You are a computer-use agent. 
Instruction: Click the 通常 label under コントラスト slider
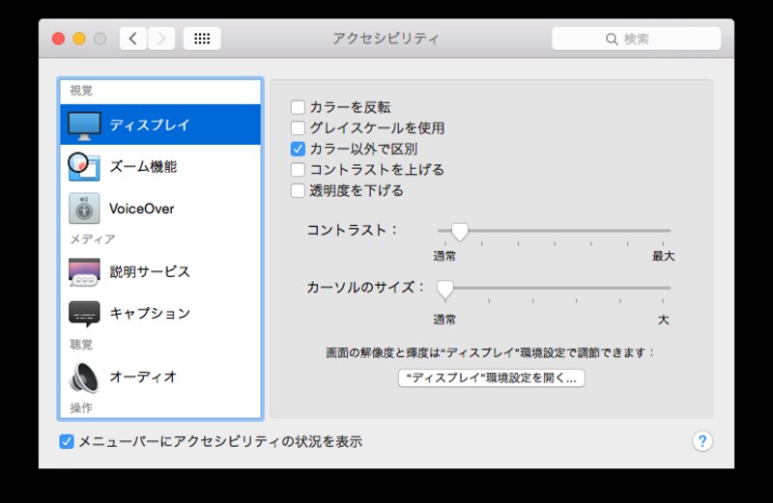click(x=444, y=256)
